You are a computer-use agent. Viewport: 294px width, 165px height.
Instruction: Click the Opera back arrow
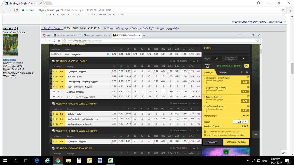[x=45, y=41]
